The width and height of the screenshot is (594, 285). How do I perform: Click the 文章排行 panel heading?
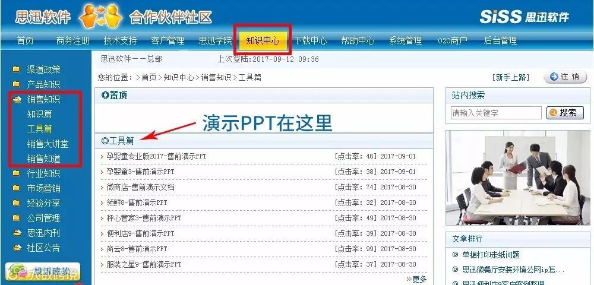(x=467, y=239)
